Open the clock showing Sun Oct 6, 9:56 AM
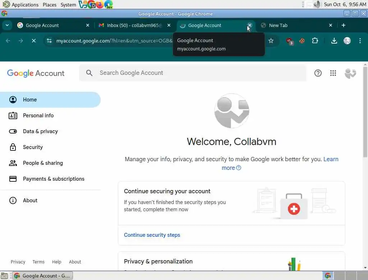Image resolution: width=368 pixels, height=280 pixels. [x=345, y=4]
